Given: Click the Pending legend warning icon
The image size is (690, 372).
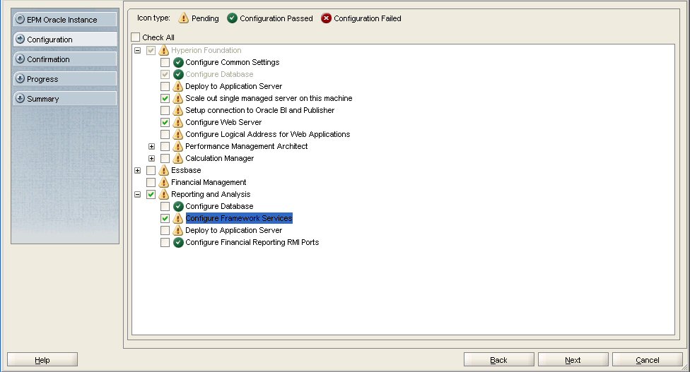Looking at the screenshot, I should pos(184,18).
